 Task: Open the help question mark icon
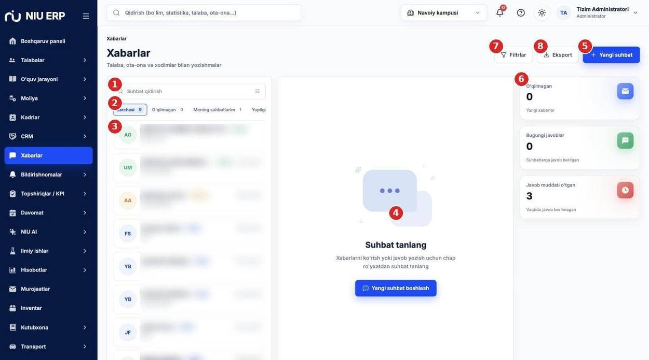pos(521,12)
